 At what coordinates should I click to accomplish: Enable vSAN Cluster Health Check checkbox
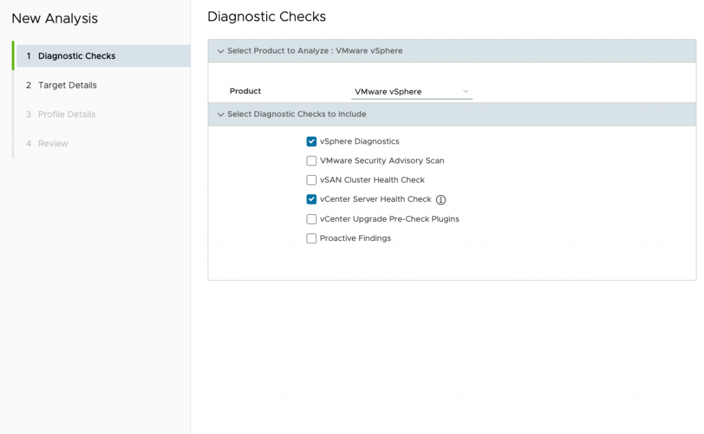[311, 180]
